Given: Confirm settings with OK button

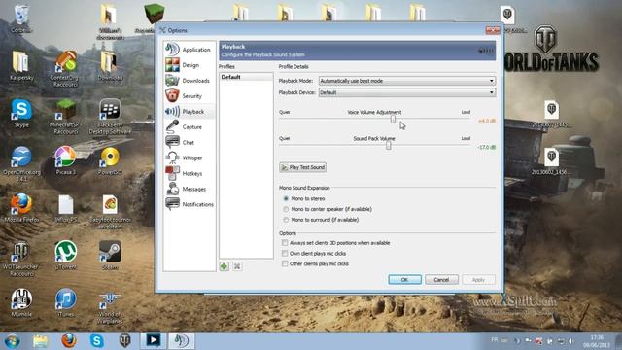Looking at the screenshot, I should 404,279.
